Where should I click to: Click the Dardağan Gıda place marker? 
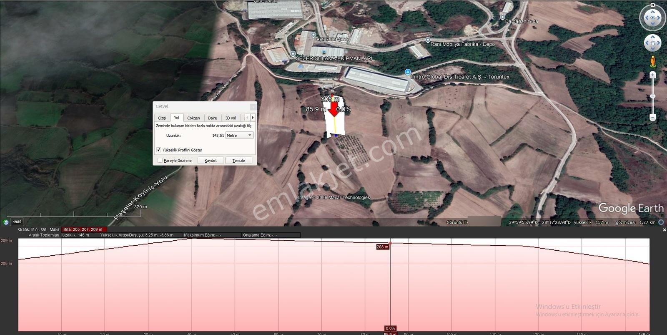pos(502,17)
